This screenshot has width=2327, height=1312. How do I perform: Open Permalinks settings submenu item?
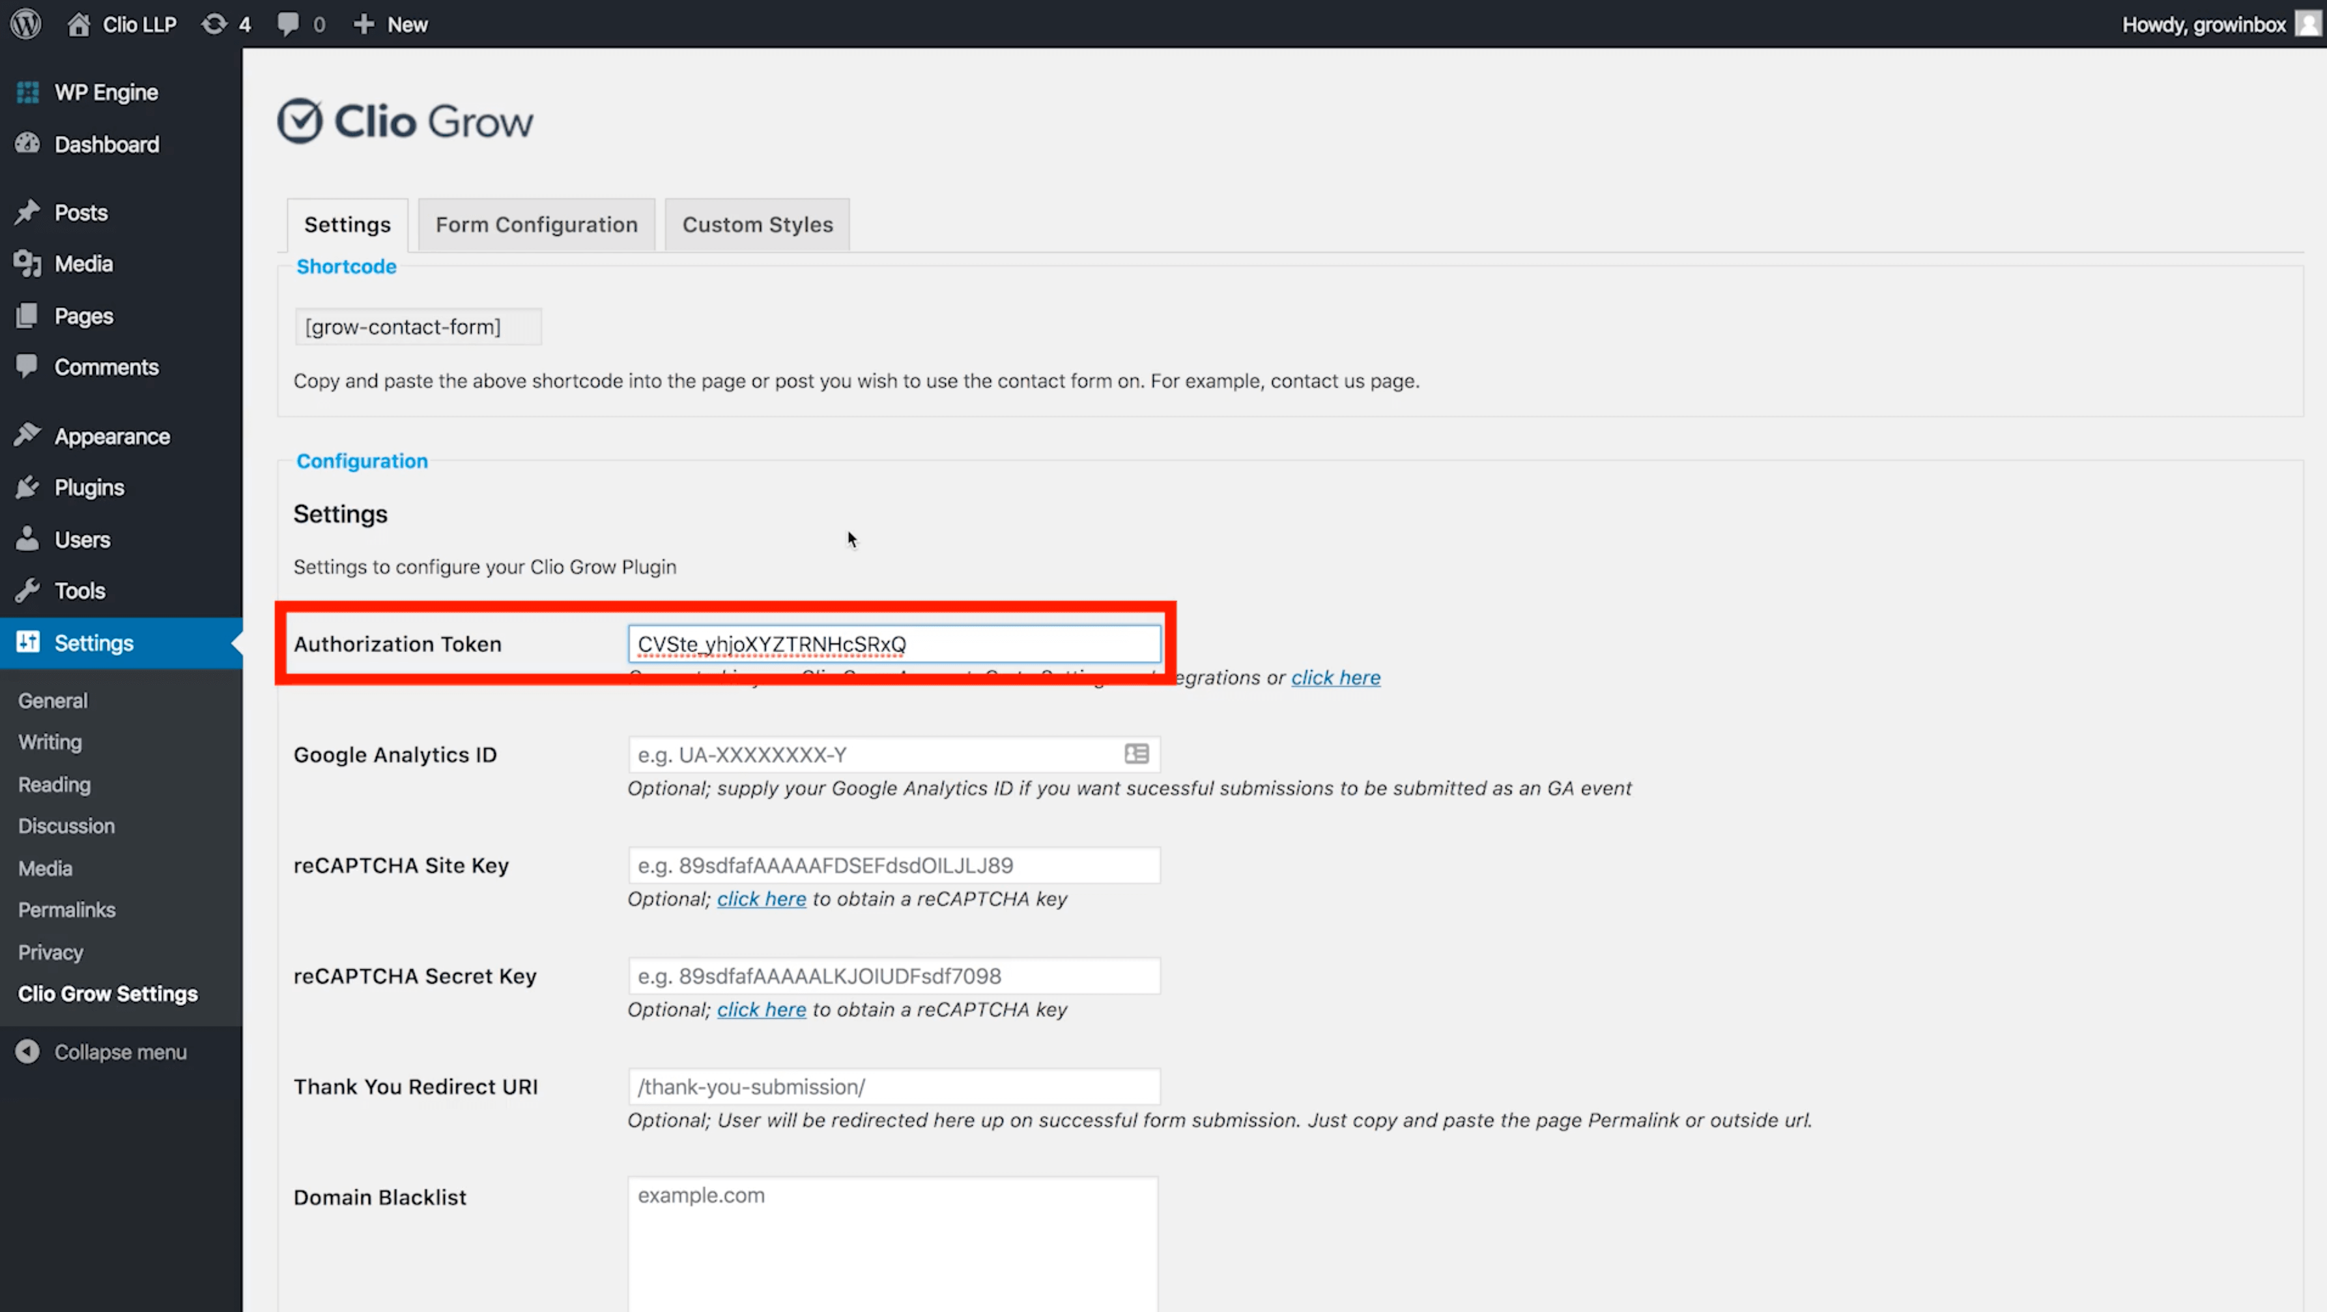(x=67, y=910)
